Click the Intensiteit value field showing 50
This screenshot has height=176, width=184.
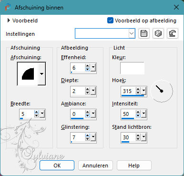(128, 114)
